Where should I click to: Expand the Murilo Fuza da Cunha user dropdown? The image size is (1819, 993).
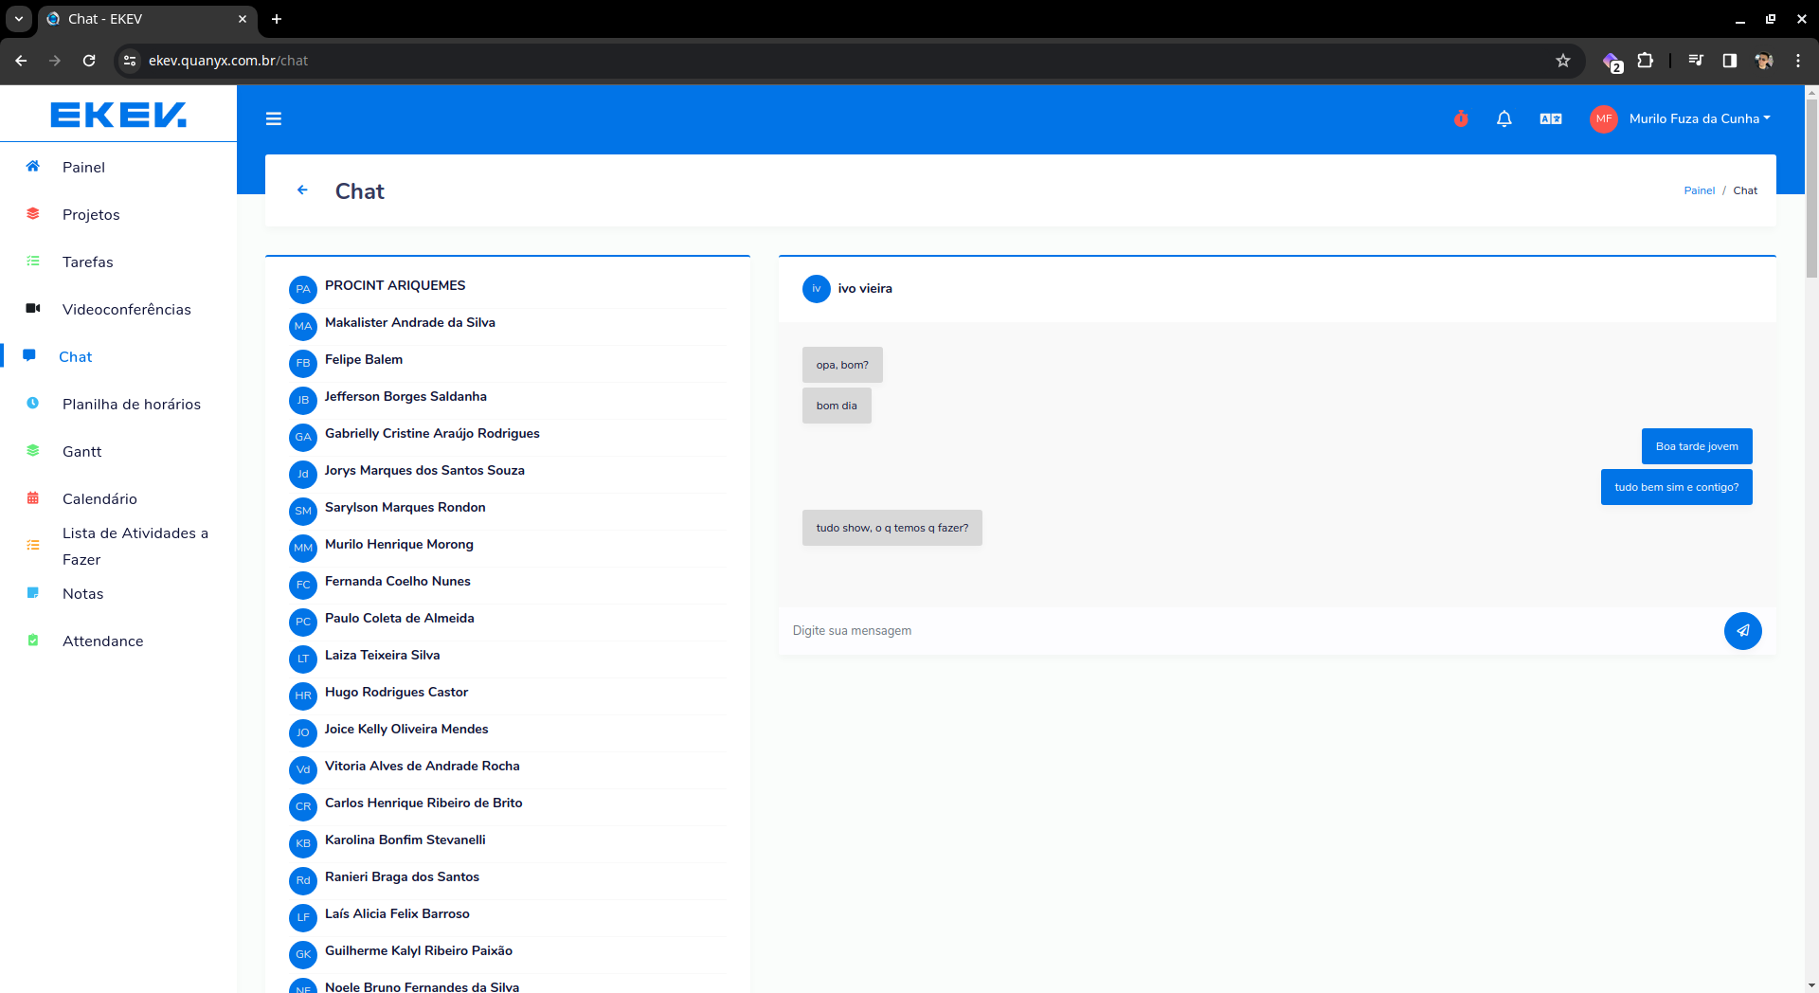coord(1699,118)
